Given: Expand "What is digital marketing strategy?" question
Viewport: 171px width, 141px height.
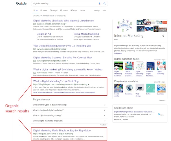Looking at the screenshot, I should tap(69, 115).
